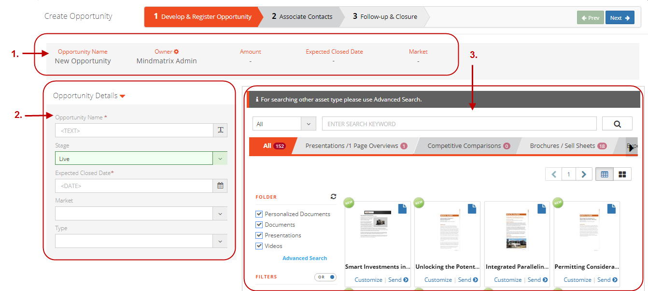Open Advanced Search link
This screenshot has height=291, width=648.
[304, 258]
